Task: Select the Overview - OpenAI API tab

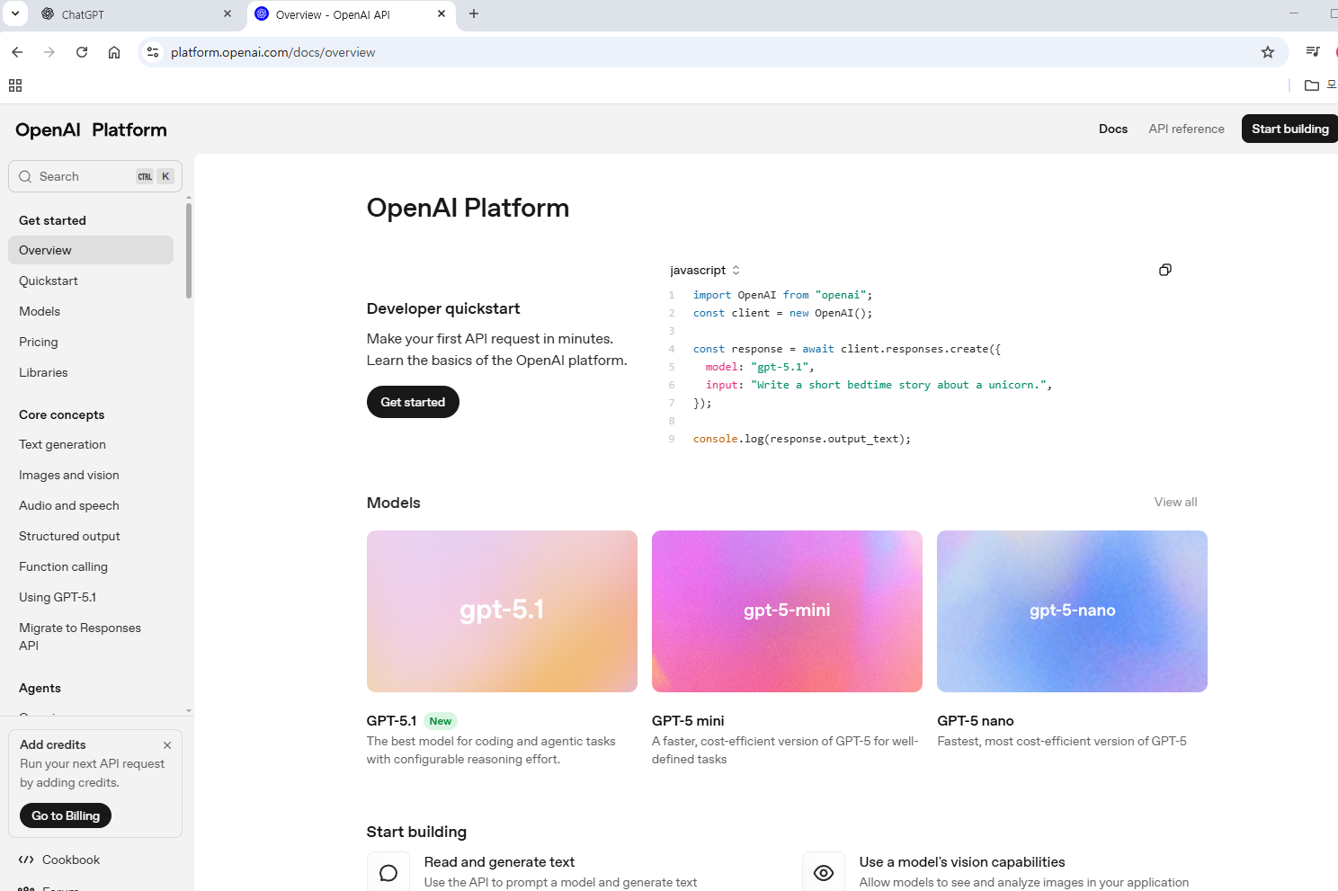Action: pos(351,14)
